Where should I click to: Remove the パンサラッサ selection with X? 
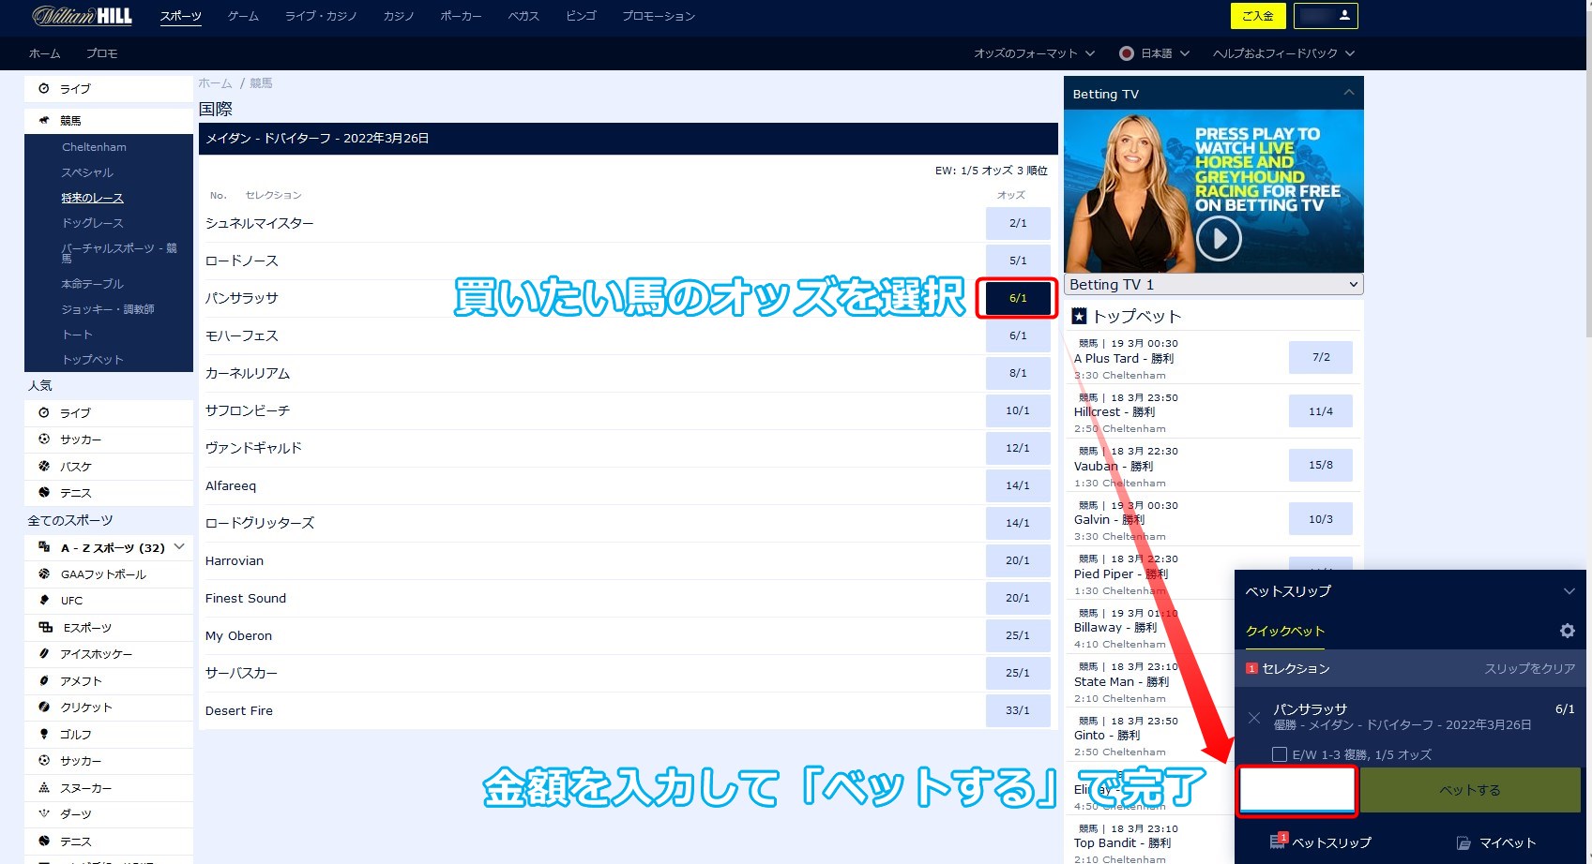tap(1254, 718)
